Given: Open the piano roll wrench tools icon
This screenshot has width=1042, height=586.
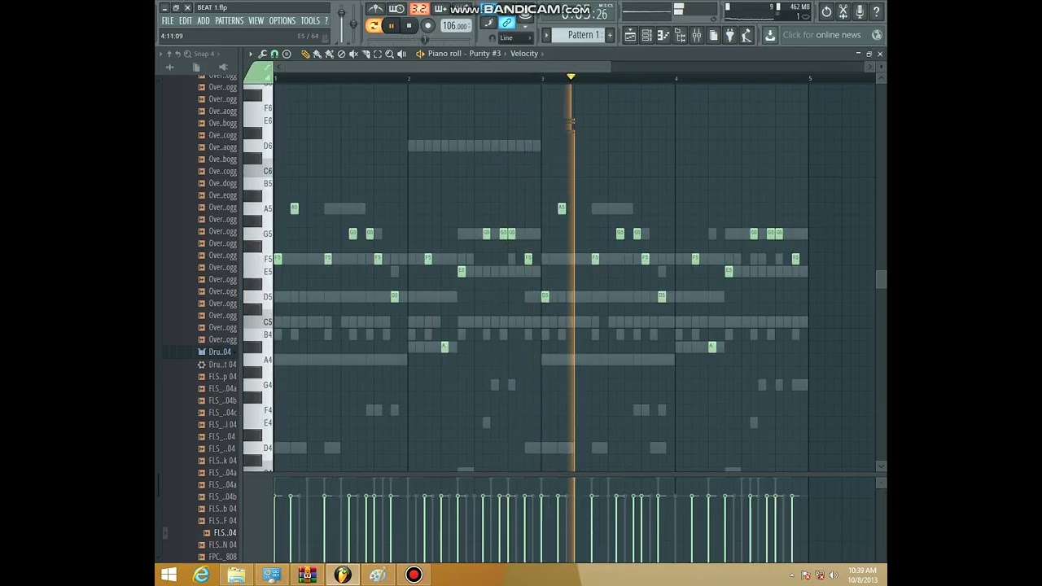Looking at the screenshot, I should pyautogui.click(x=263, y=54).
